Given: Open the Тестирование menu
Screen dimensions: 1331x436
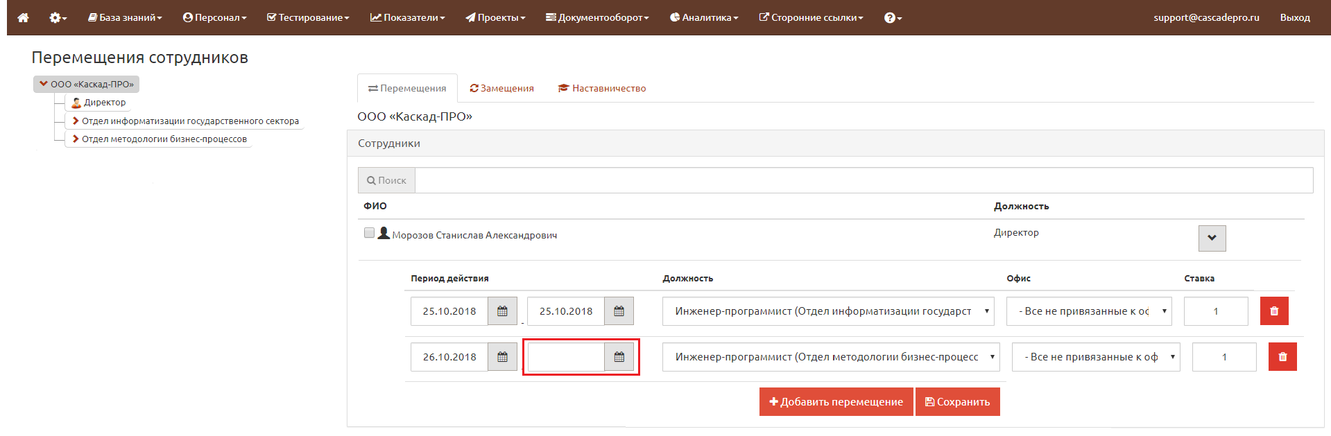Looking at the screenshot, I should (308, 17).
